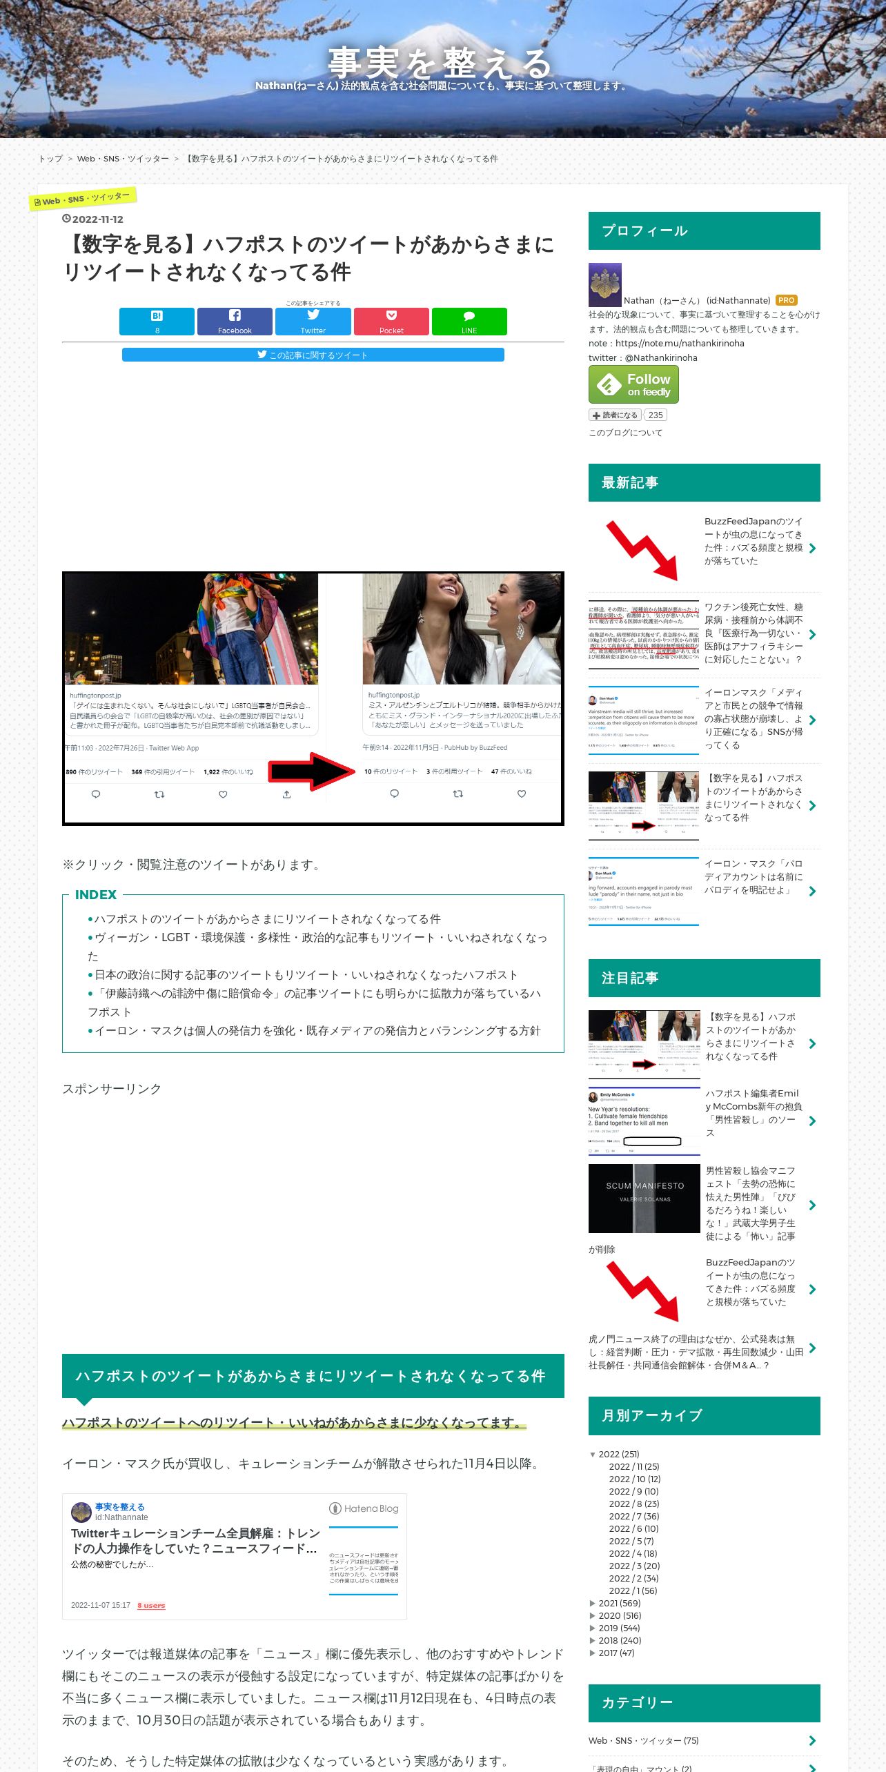Expand the 2017 (47) archive year
This screenshot has width=886, height=1772.
coord(593,1653)
